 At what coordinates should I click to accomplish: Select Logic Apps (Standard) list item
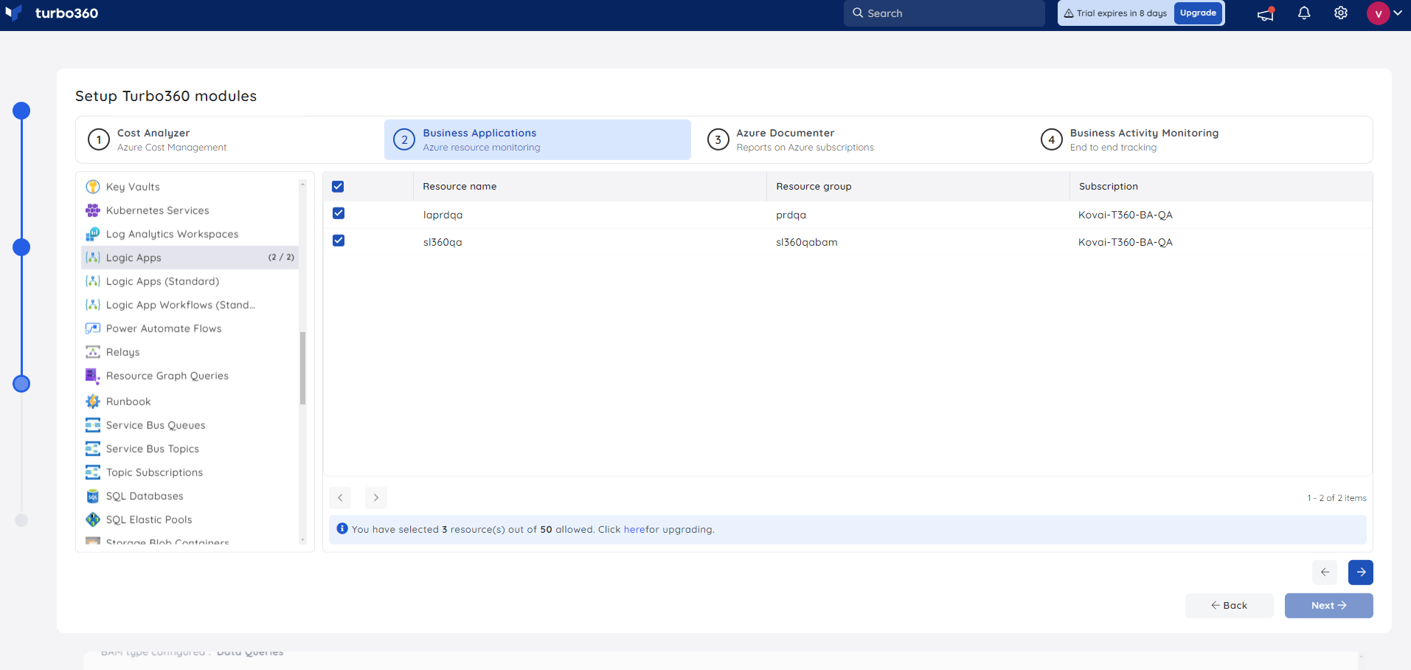pyautogui.click(x=190, y=281)
